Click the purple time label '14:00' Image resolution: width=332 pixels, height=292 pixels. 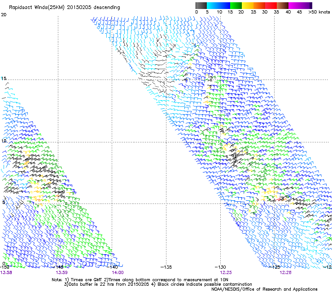pos(118,273)
